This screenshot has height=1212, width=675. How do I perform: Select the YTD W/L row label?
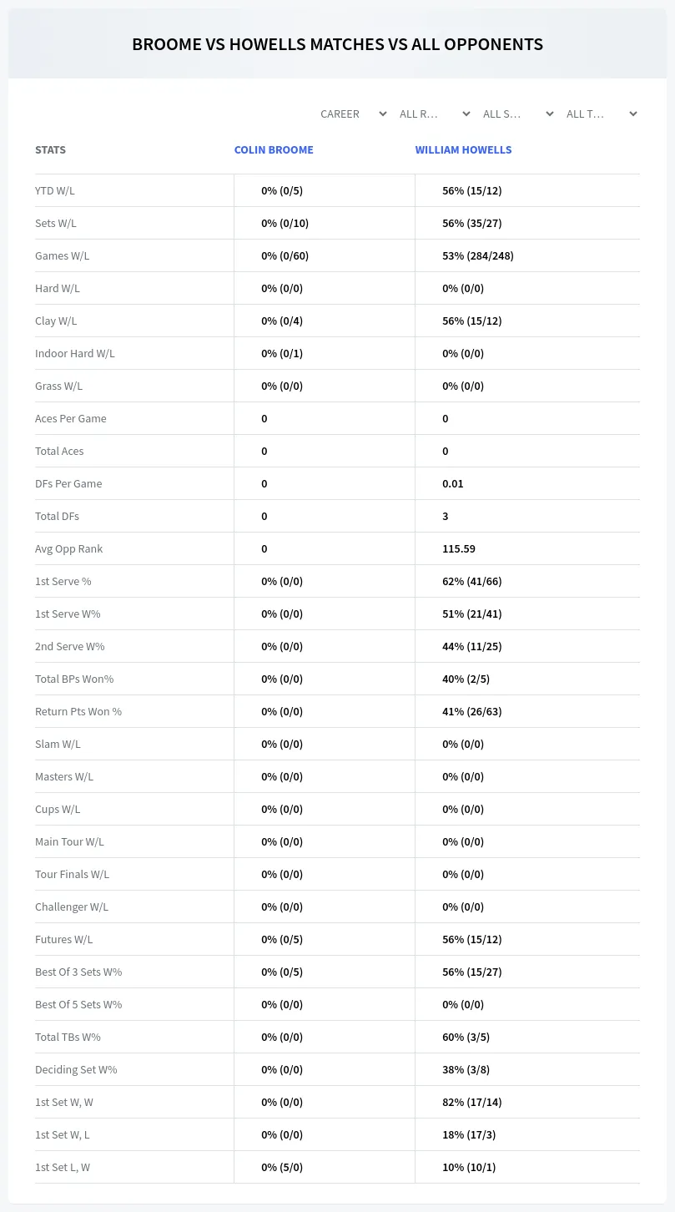55,190
